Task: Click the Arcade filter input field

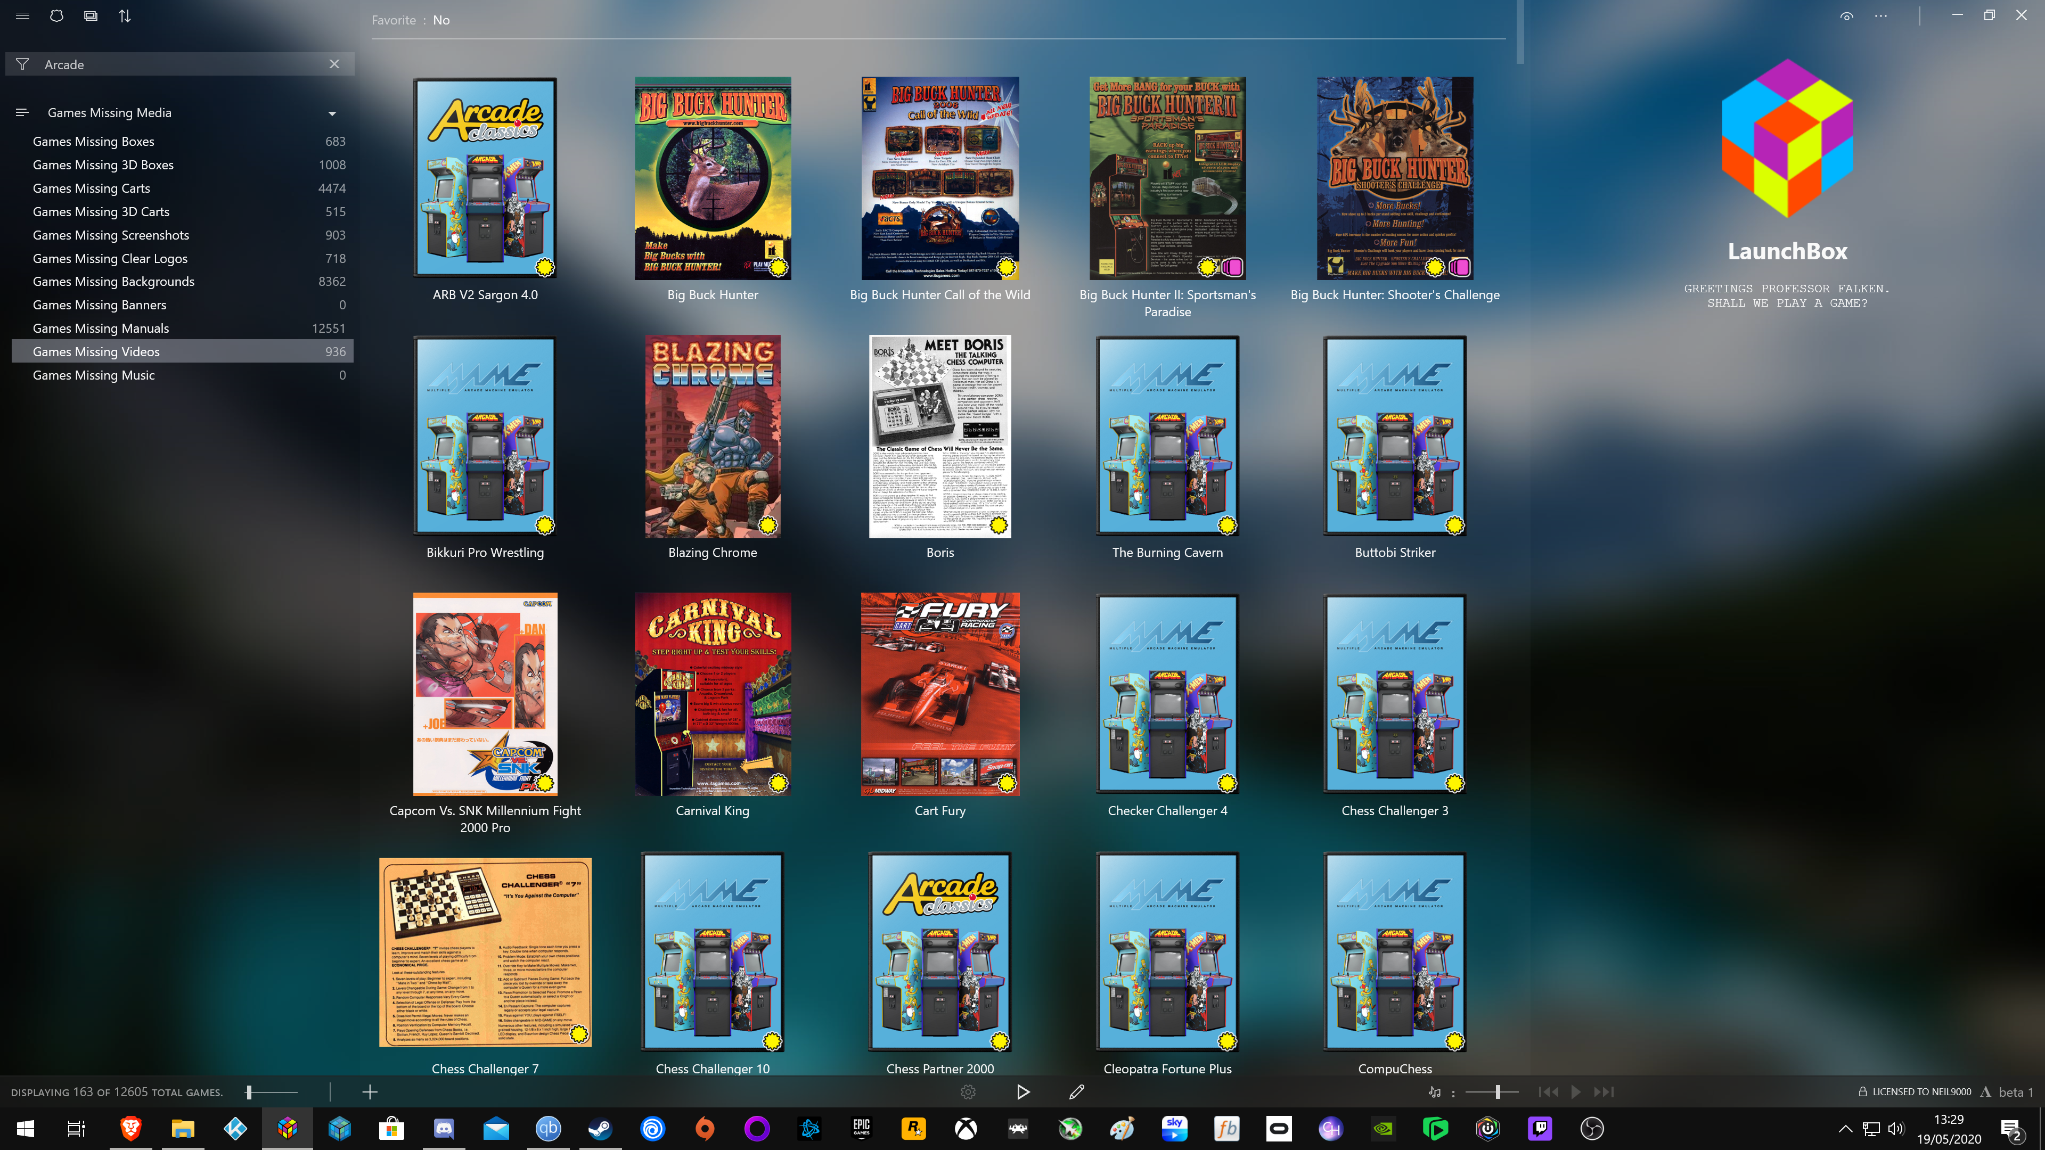Action: tap(181, 64)
